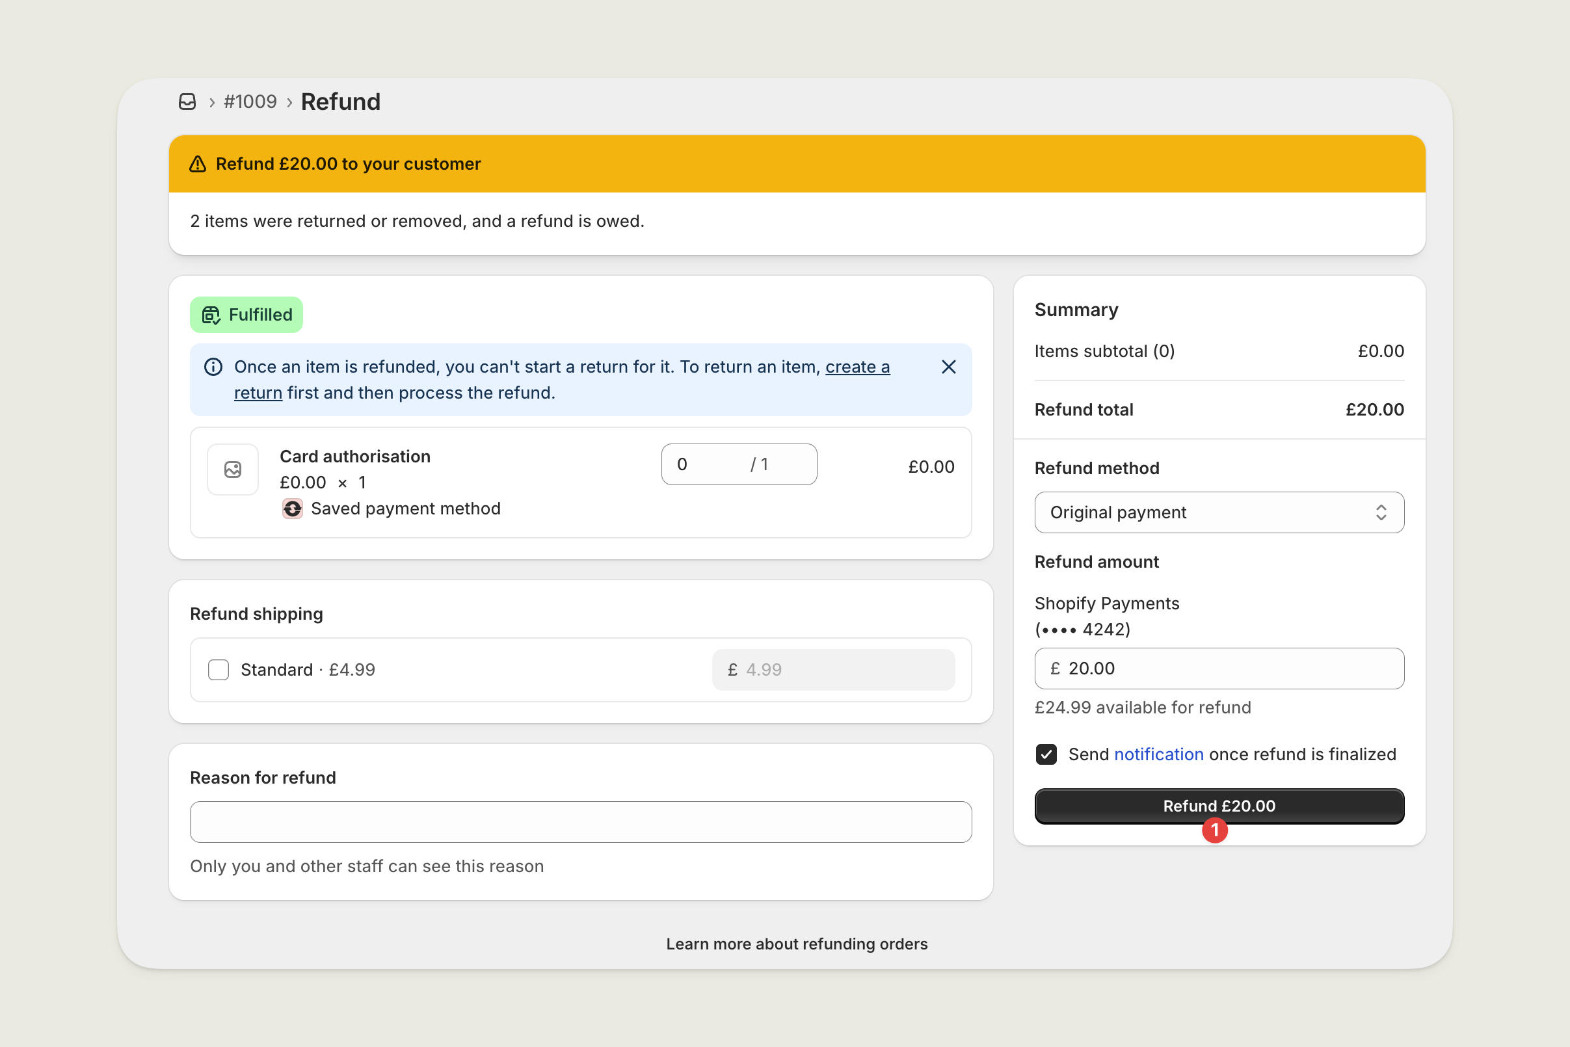The image size is (1570, 1047).
Task: Click the orders inbox breadcrumb icon
Action: point(188,101)
